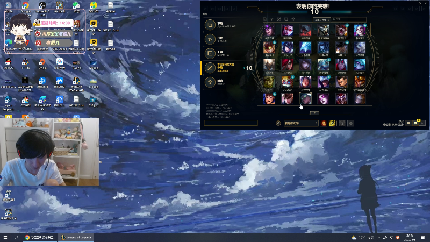Viewport: 430px width, 242px height.
Task: Open Google Chrome desktop shortcut
Action: pyautogui.click(x=25, y=8)
